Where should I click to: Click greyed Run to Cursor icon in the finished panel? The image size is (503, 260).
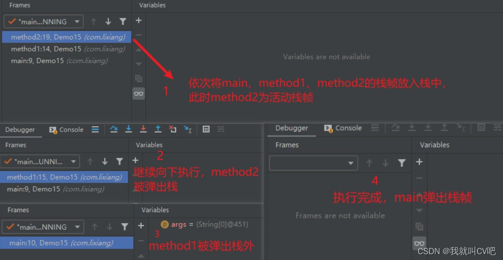click(461, 128)
